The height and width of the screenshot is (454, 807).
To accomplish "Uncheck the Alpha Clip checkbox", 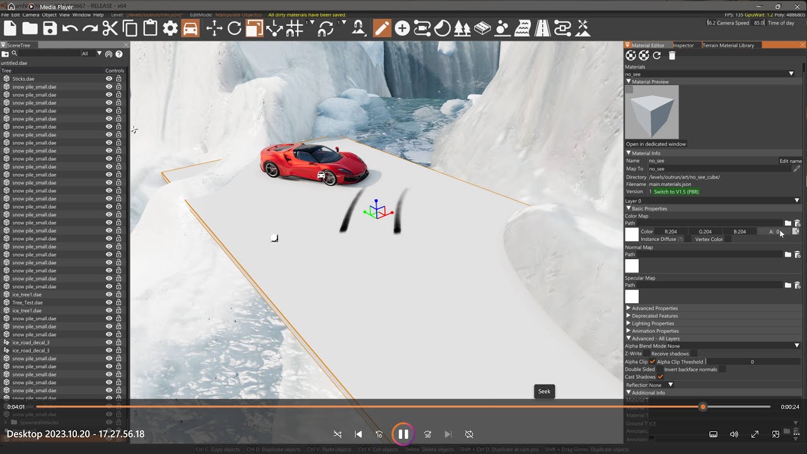I will (653, 362).
